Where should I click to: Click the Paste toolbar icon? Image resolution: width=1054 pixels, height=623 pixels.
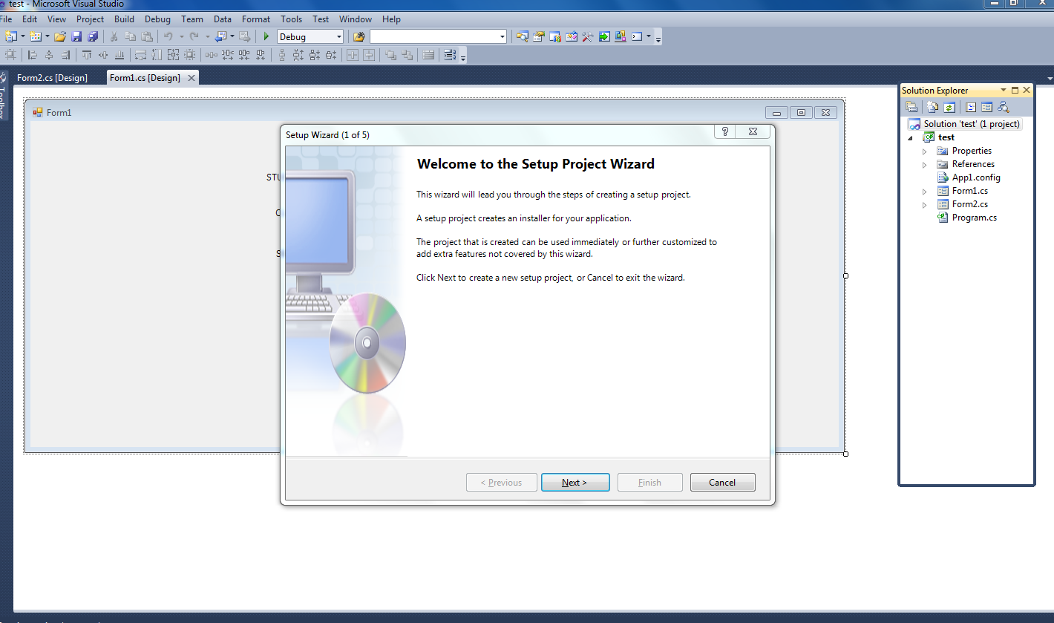coord(145,36)
